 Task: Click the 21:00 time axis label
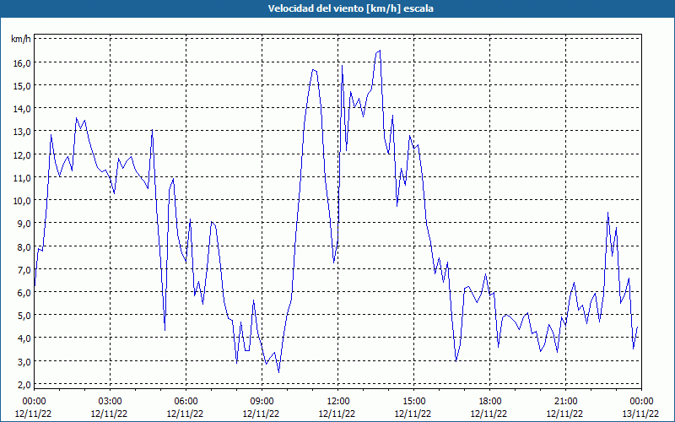565,402
